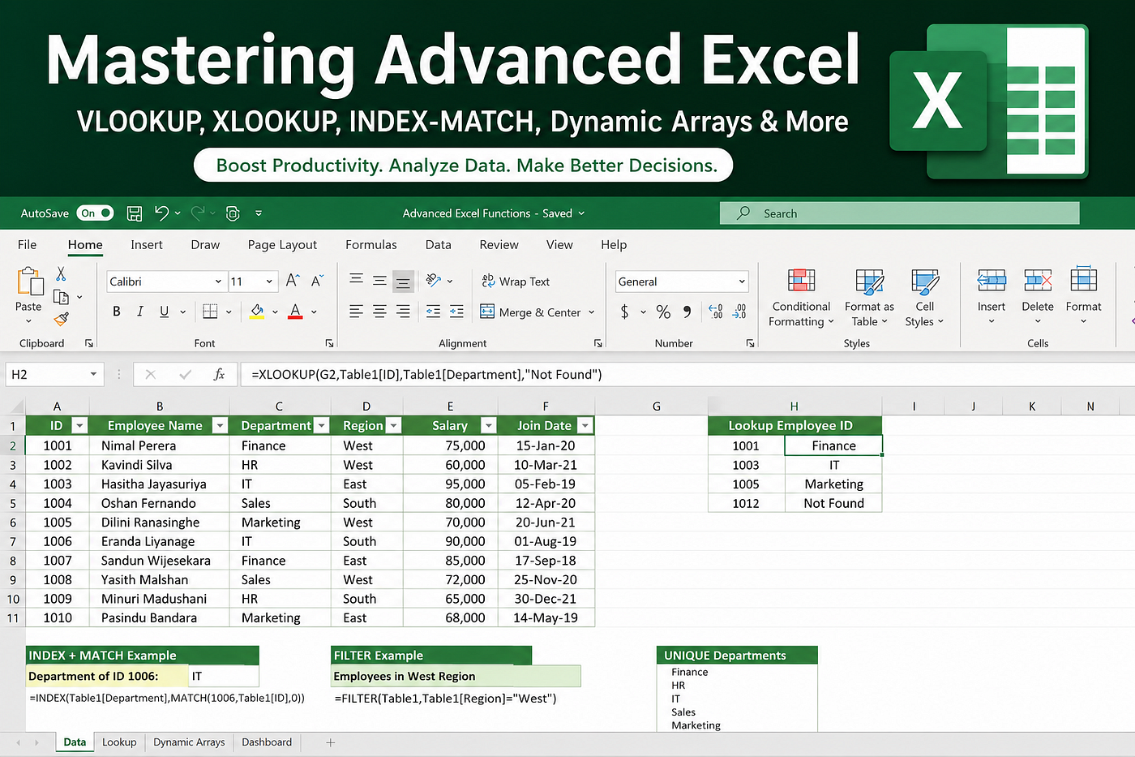Toggle bold formatting
The height and width of the screenshot is (757, 1135).
(x=117, y=312)
